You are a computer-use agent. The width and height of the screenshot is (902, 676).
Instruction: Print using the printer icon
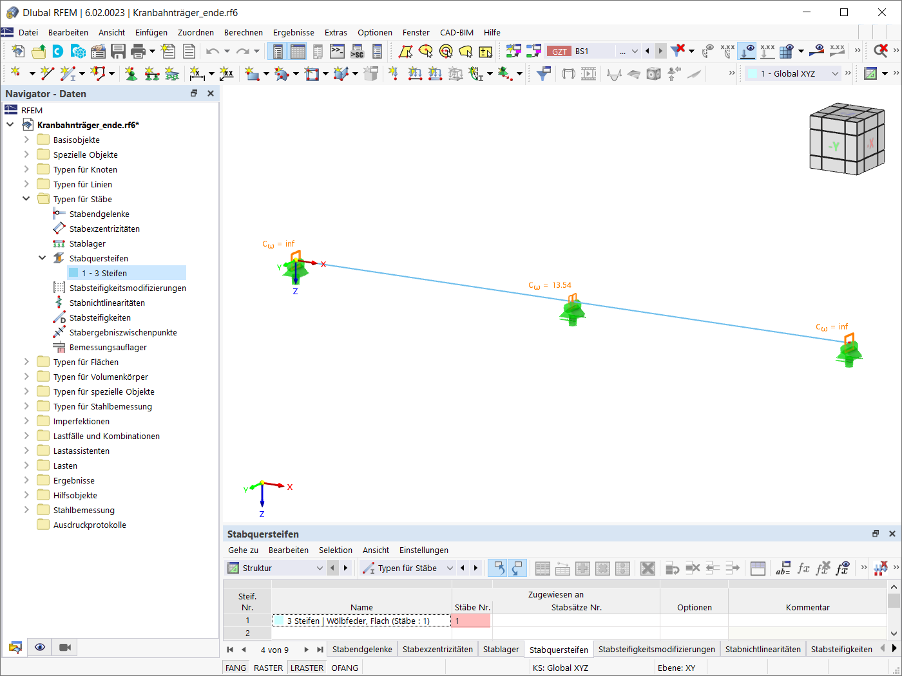coord(138,52)
